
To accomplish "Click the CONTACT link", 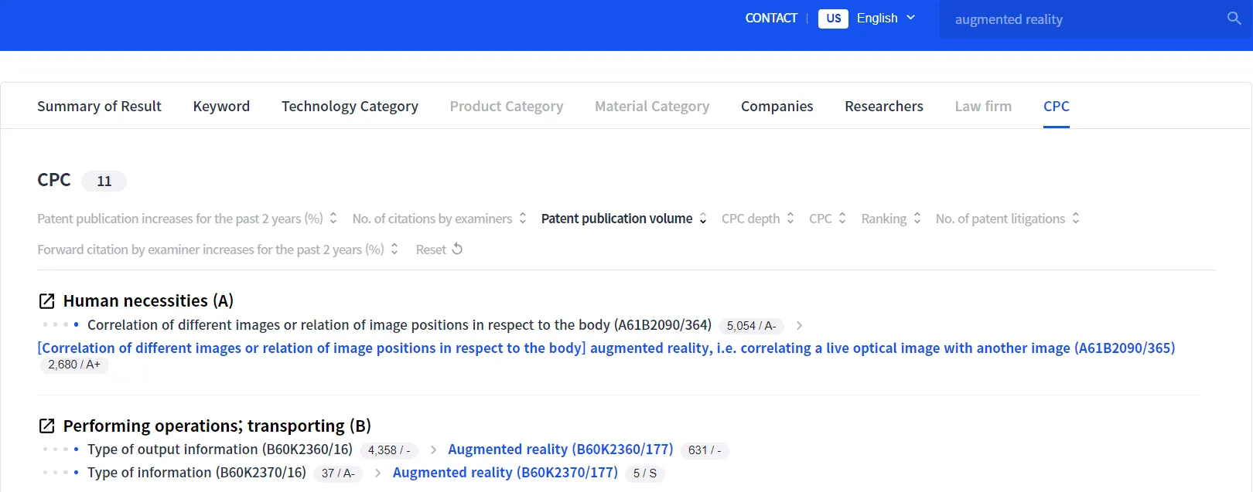I will tap(770, 19).
